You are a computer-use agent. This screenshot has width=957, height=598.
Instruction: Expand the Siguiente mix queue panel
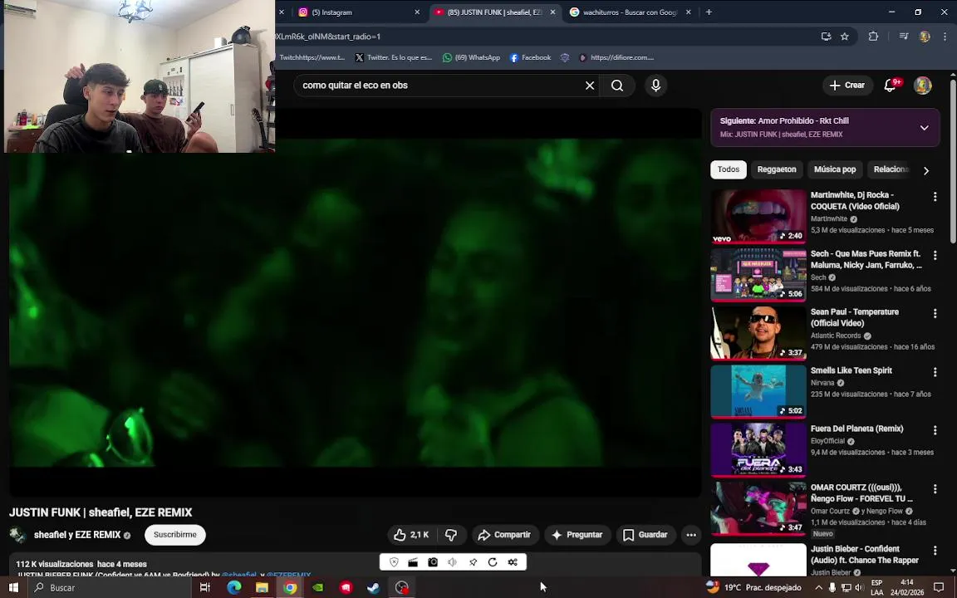[x=924, y=128]
